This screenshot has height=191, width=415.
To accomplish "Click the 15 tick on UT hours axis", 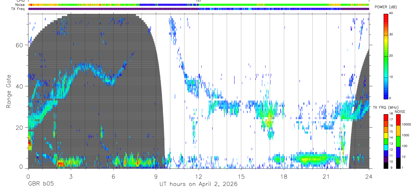I will click(x=241, y=177).
